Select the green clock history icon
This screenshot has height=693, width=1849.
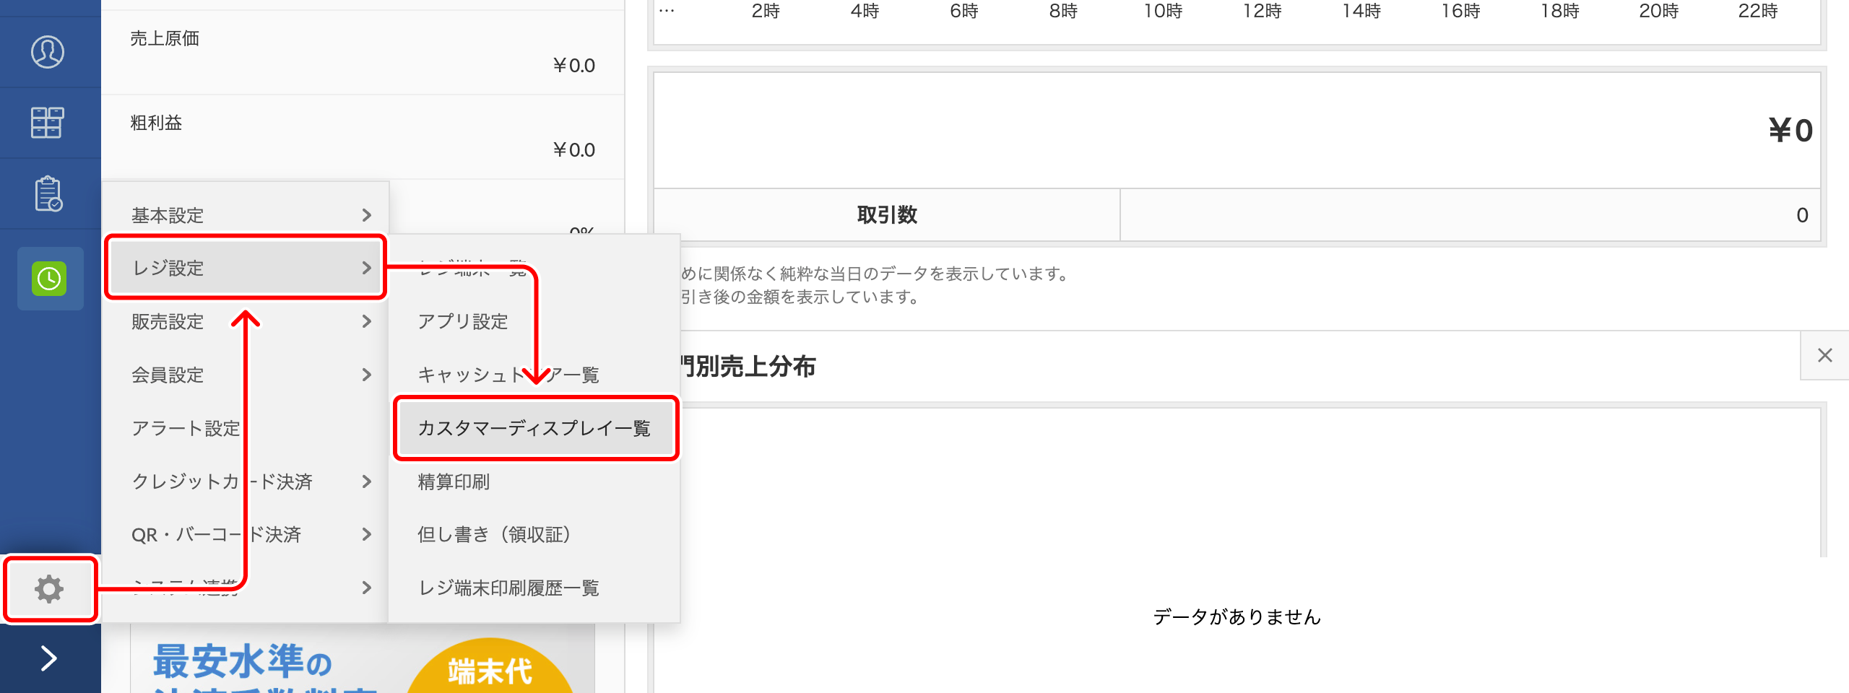[x=48, y=279]
